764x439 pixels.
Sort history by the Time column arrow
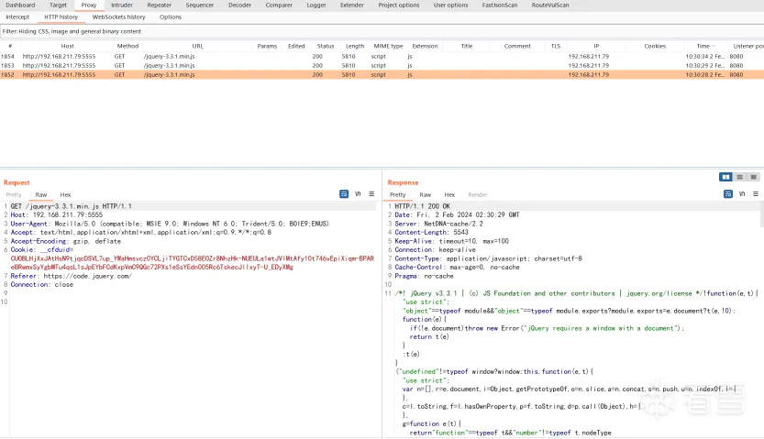(712, 46)
